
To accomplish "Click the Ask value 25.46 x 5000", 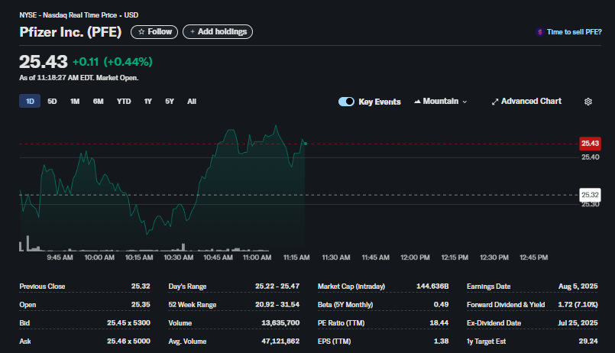I will 128,342.
